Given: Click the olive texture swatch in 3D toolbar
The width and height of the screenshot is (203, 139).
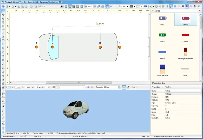Looking at the screenshot, I should coord(54,87).
